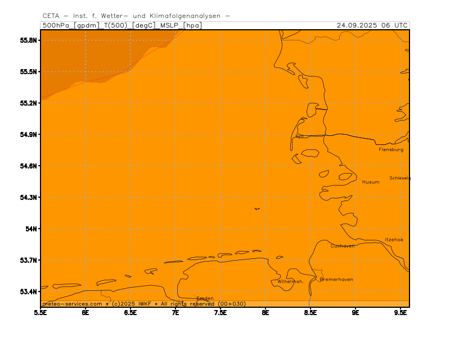The image size is (450, 337).
Task: Click the Wilhelmsh. city label
Action: click(290, 281)
